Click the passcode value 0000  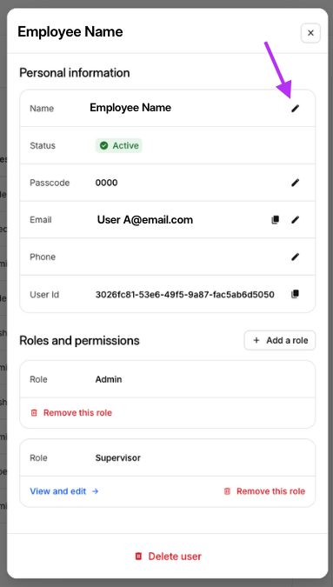pyautogui.click(x=107, y=183)
